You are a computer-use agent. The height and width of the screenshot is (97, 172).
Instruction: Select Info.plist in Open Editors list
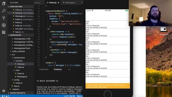tap(21, 29)
